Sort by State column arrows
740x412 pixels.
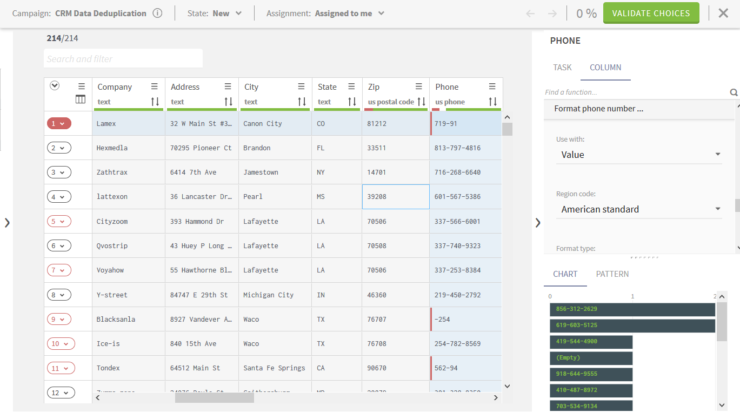(x=352, y=102)
